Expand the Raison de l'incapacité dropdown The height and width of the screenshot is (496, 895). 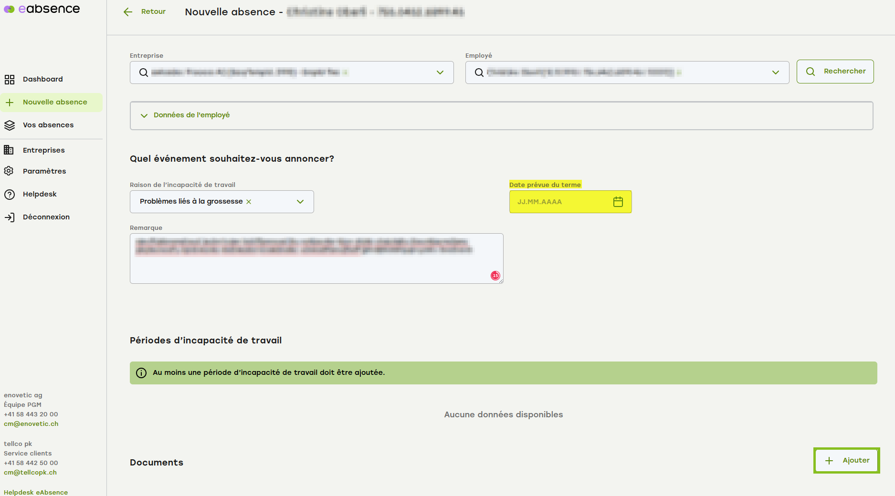point(300,202)
